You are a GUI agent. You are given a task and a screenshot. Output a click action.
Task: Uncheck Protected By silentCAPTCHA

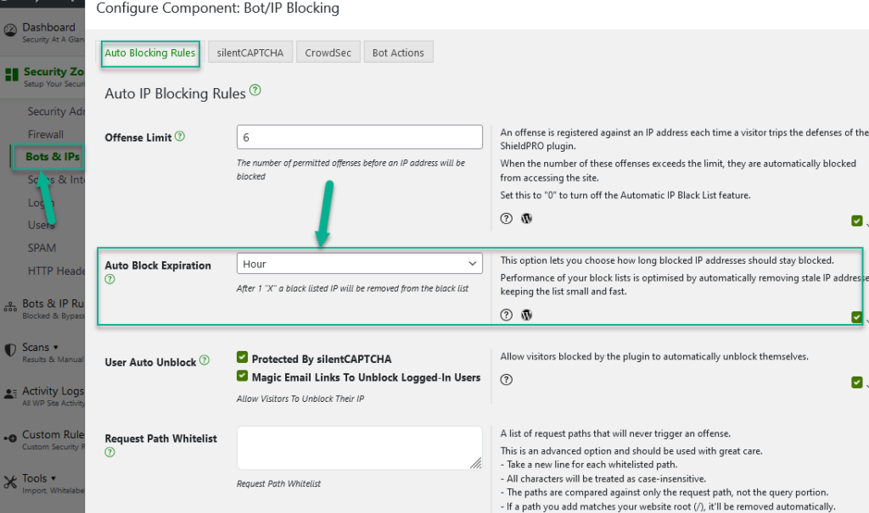pyautogui.click(x=242, y=357)
